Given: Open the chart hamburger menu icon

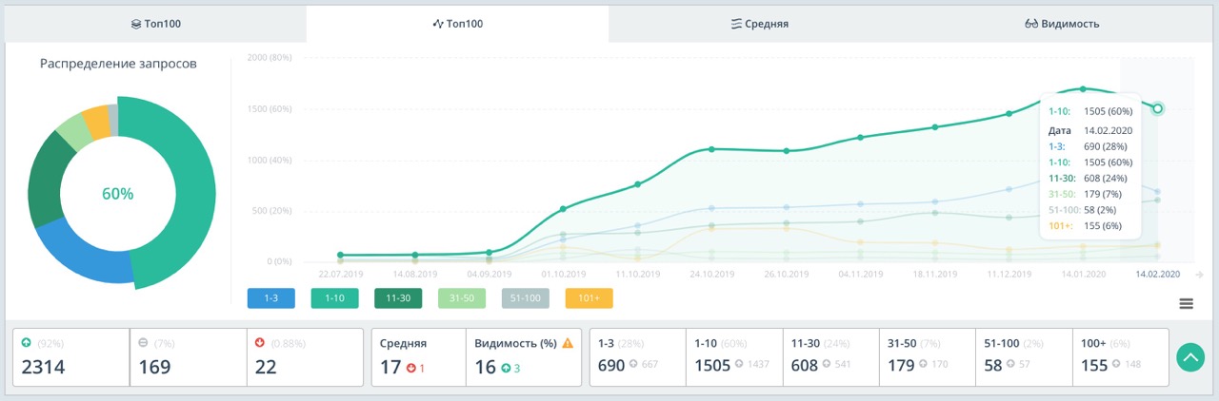Looking at the screenshot, I should point(1186,303).
